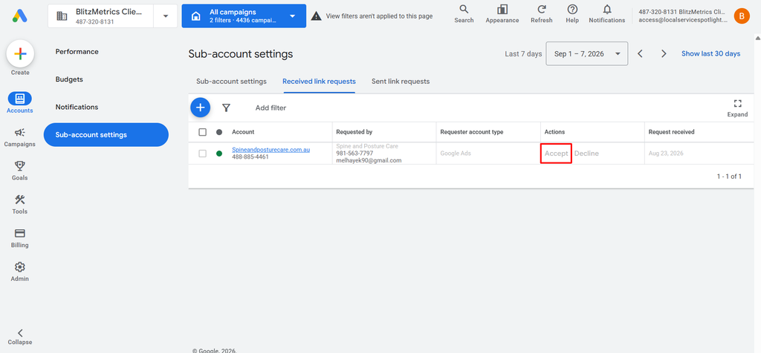This screenshot has height=353, width=761.
Task: Open Campaigns in the left sidebar
Action: pyautogui.click(x=20, y=133)
